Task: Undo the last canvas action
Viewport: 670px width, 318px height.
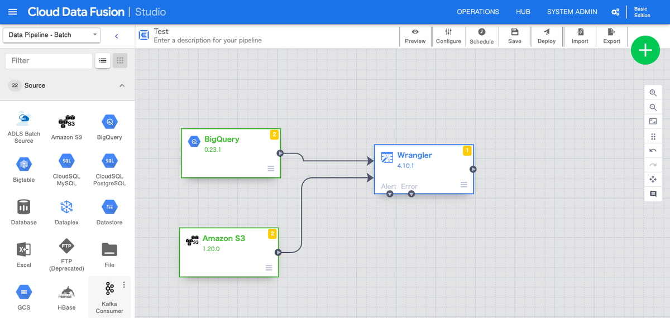Action: tap(653, 151)
